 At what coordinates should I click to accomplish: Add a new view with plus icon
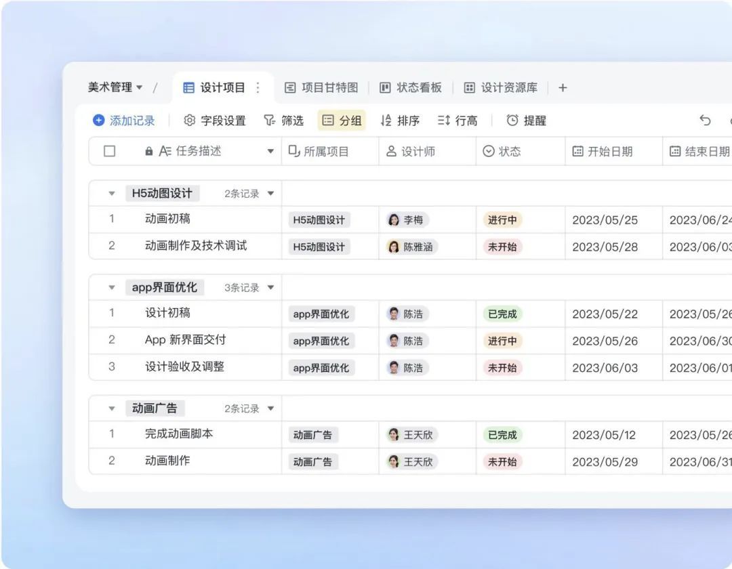point(563,87)
